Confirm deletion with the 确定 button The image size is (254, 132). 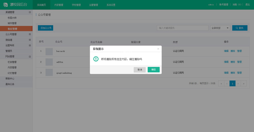pyautogui.click(x=153, y=70)
